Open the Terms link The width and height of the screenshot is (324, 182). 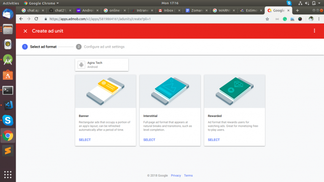click(x=188, y=175)
